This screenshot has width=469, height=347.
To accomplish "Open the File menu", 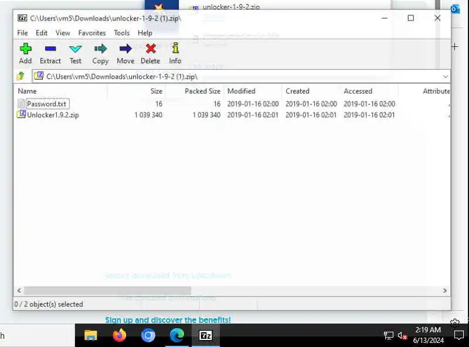I will coord(22,33).
